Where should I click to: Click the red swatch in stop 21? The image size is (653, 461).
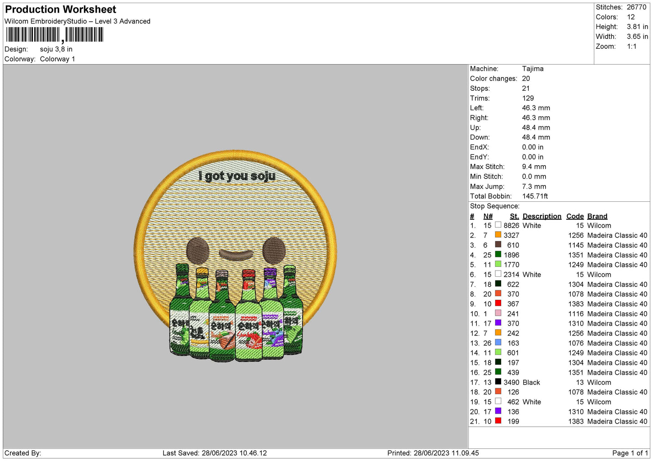[498, 421]
